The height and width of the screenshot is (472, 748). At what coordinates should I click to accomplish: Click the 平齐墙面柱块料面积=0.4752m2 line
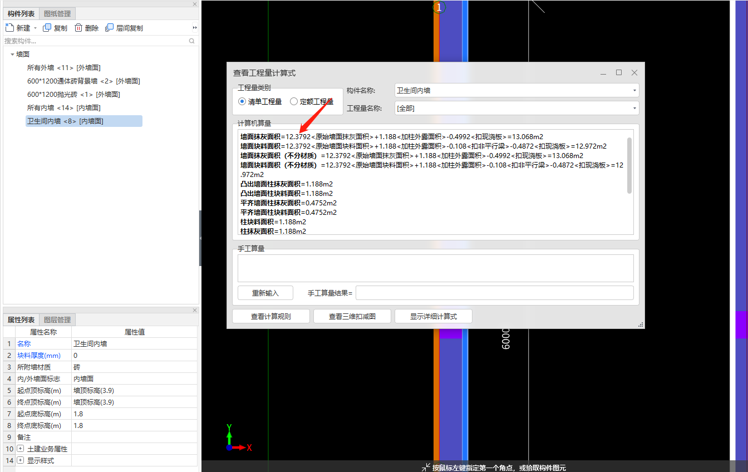tap(288, 212)
